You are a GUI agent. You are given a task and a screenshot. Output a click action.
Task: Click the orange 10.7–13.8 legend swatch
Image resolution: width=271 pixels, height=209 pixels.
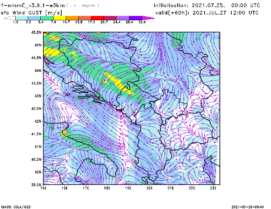click(72, 18)
